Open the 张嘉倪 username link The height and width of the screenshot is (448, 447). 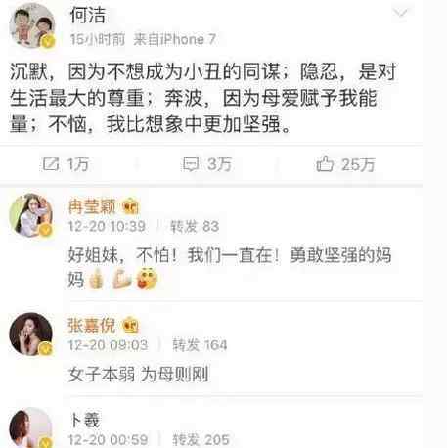coord(92,325)
